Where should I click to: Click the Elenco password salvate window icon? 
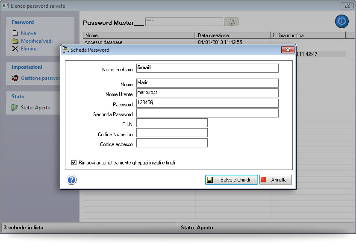(x=6, y=6)
